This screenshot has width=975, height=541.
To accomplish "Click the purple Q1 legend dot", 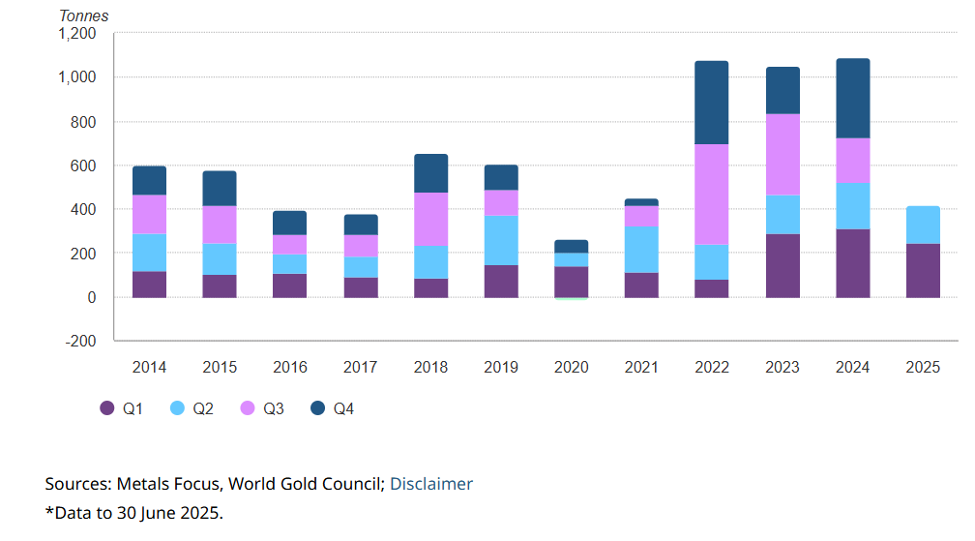I will coord(107,408).
